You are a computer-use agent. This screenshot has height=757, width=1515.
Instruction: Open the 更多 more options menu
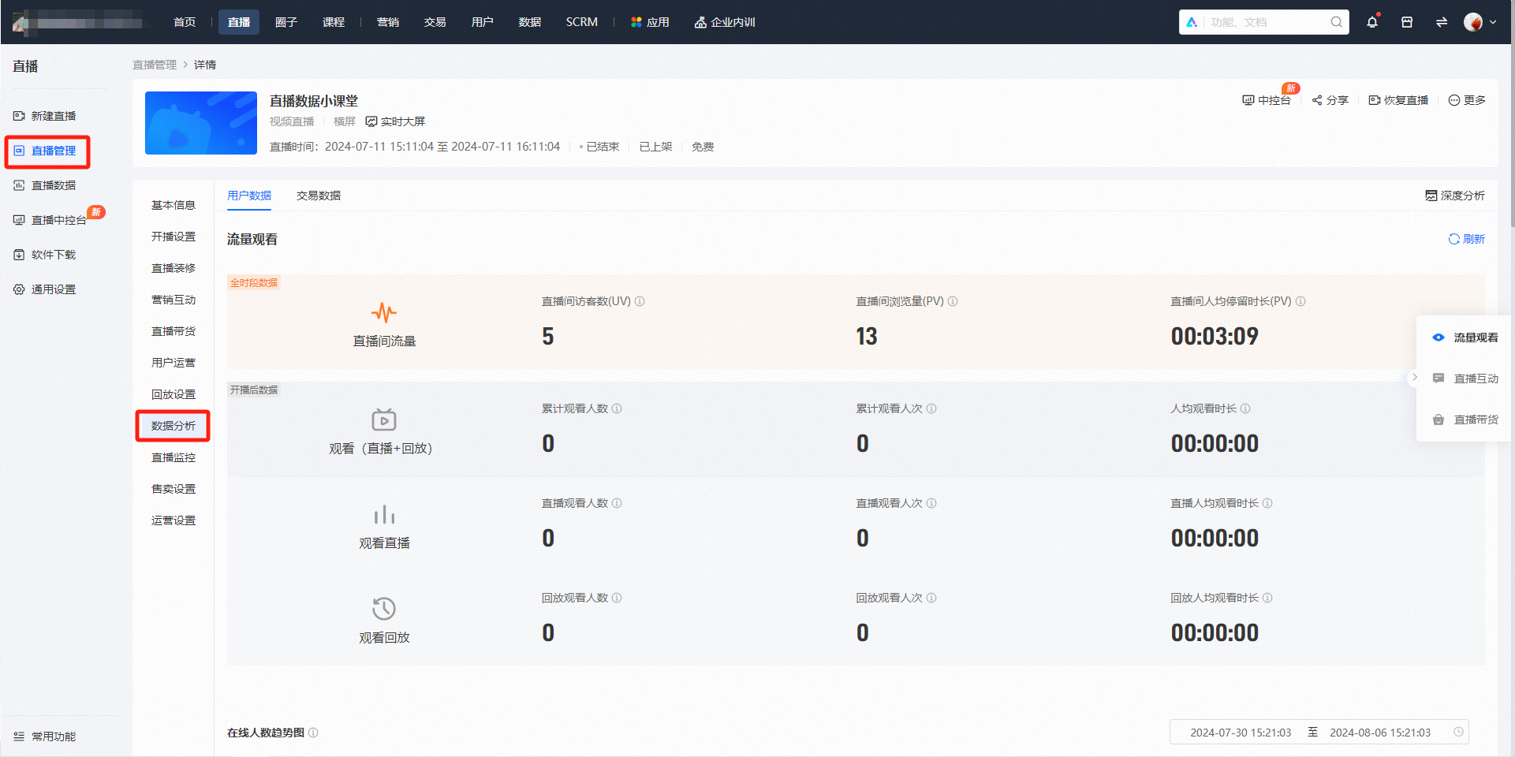[1467, 100]
